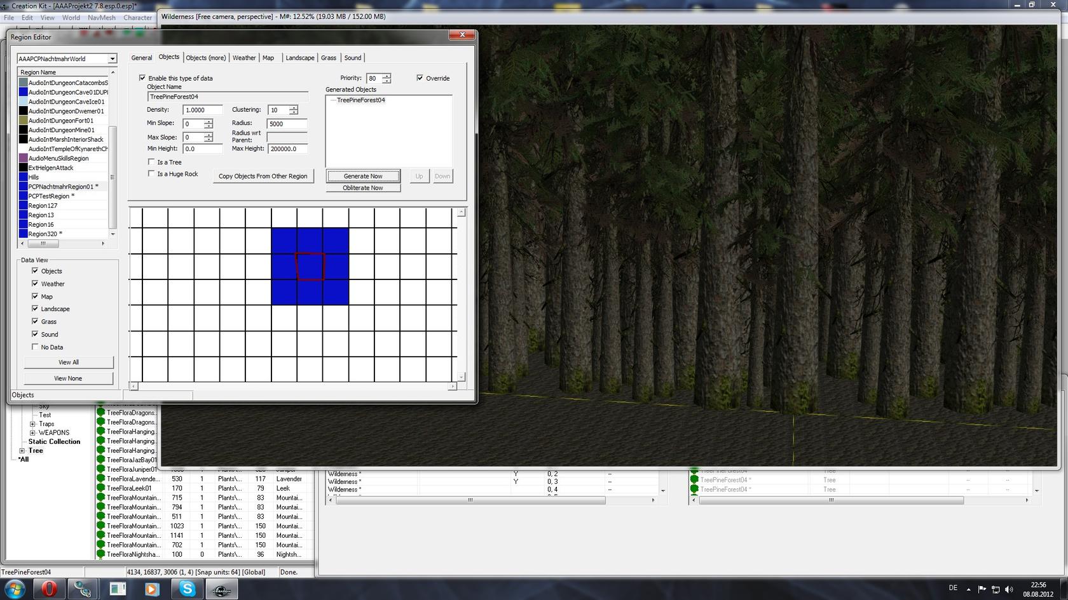Click the tree icon beside TreeFloraLeek01
This screenshot has height=600, width=1068.
point(100,488)
